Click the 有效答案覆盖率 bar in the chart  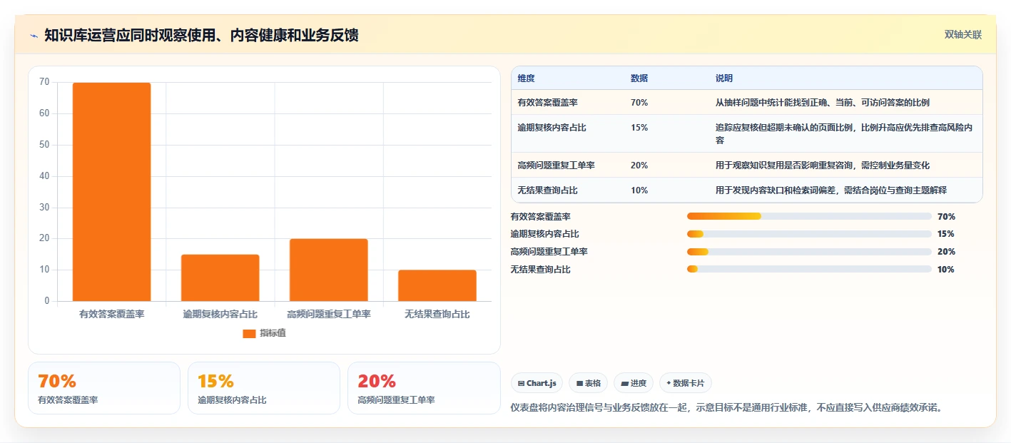click(x=111, y=192)
